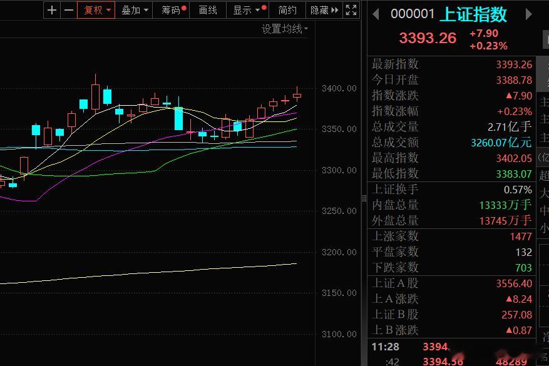
Task: Click the 外盘总量 value 13745万手
Action: click(506, 221)
